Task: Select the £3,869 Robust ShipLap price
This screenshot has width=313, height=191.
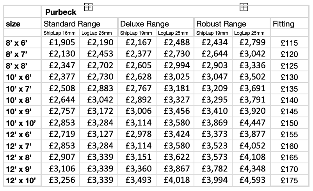Action: pyautogui.click(x=214, y=124)
